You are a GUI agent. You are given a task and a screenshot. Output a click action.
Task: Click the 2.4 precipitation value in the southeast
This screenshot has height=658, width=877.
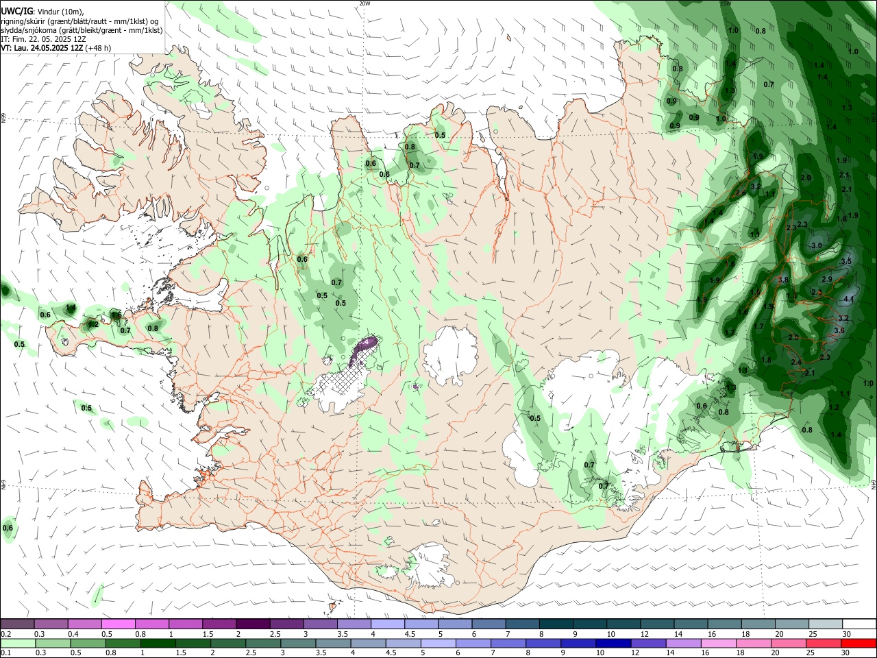(796, 362)
